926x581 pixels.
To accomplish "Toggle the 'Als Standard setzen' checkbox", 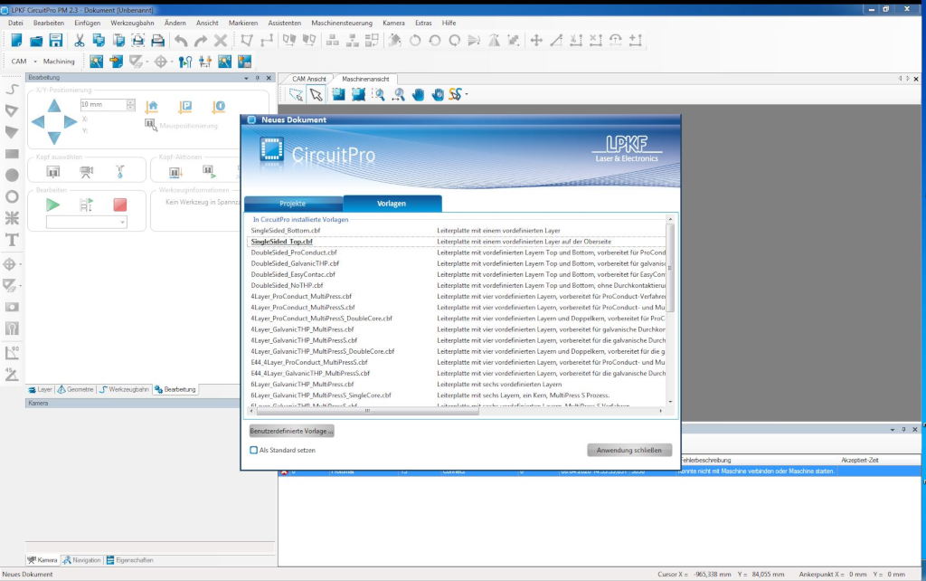I will [x=254, y=450].
